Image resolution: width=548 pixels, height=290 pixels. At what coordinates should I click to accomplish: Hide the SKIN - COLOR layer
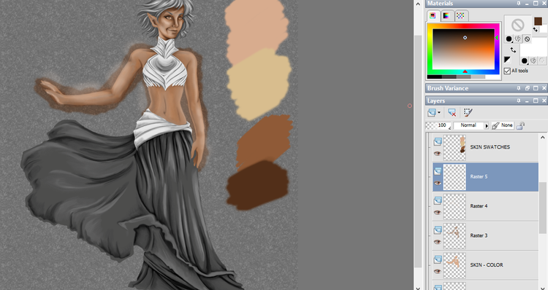click(x=437, y=271)
